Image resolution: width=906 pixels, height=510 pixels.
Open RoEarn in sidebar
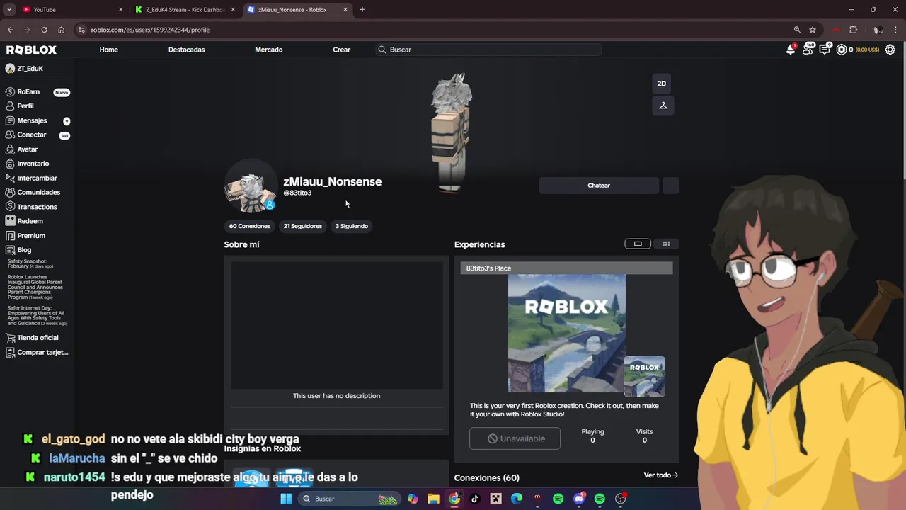click(x=28, y=91)
